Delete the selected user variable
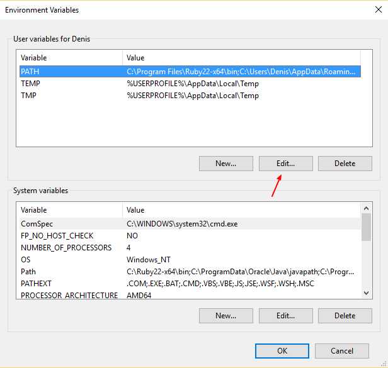388x368 pixels. pyautogui.click(x=345, y=164)
